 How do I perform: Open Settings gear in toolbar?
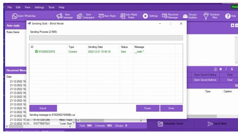145,16
